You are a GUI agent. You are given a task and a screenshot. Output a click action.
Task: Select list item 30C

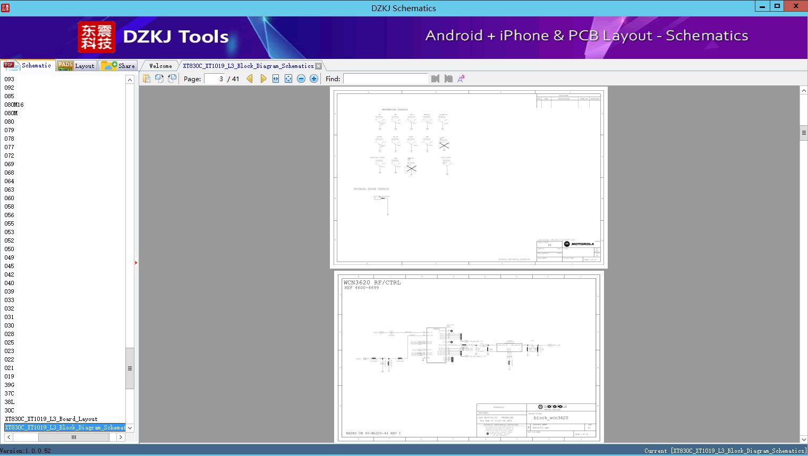[10, 410]
